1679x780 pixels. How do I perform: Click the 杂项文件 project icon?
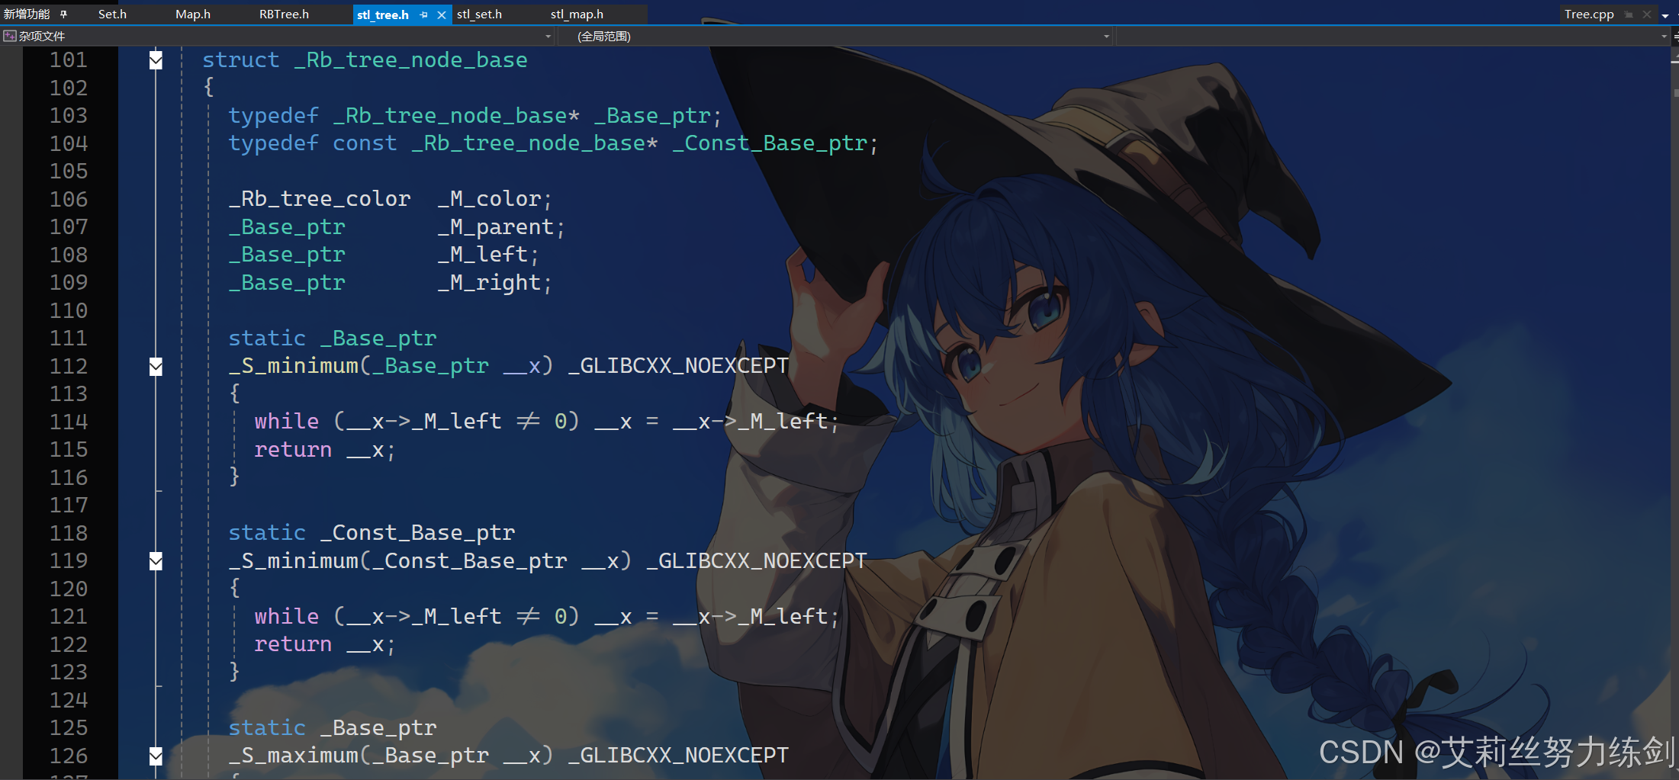(10, 36)
